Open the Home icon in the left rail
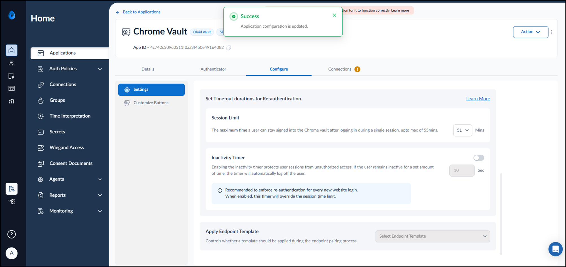The width and height of the screenshot is (566, 267). point(12,50)
